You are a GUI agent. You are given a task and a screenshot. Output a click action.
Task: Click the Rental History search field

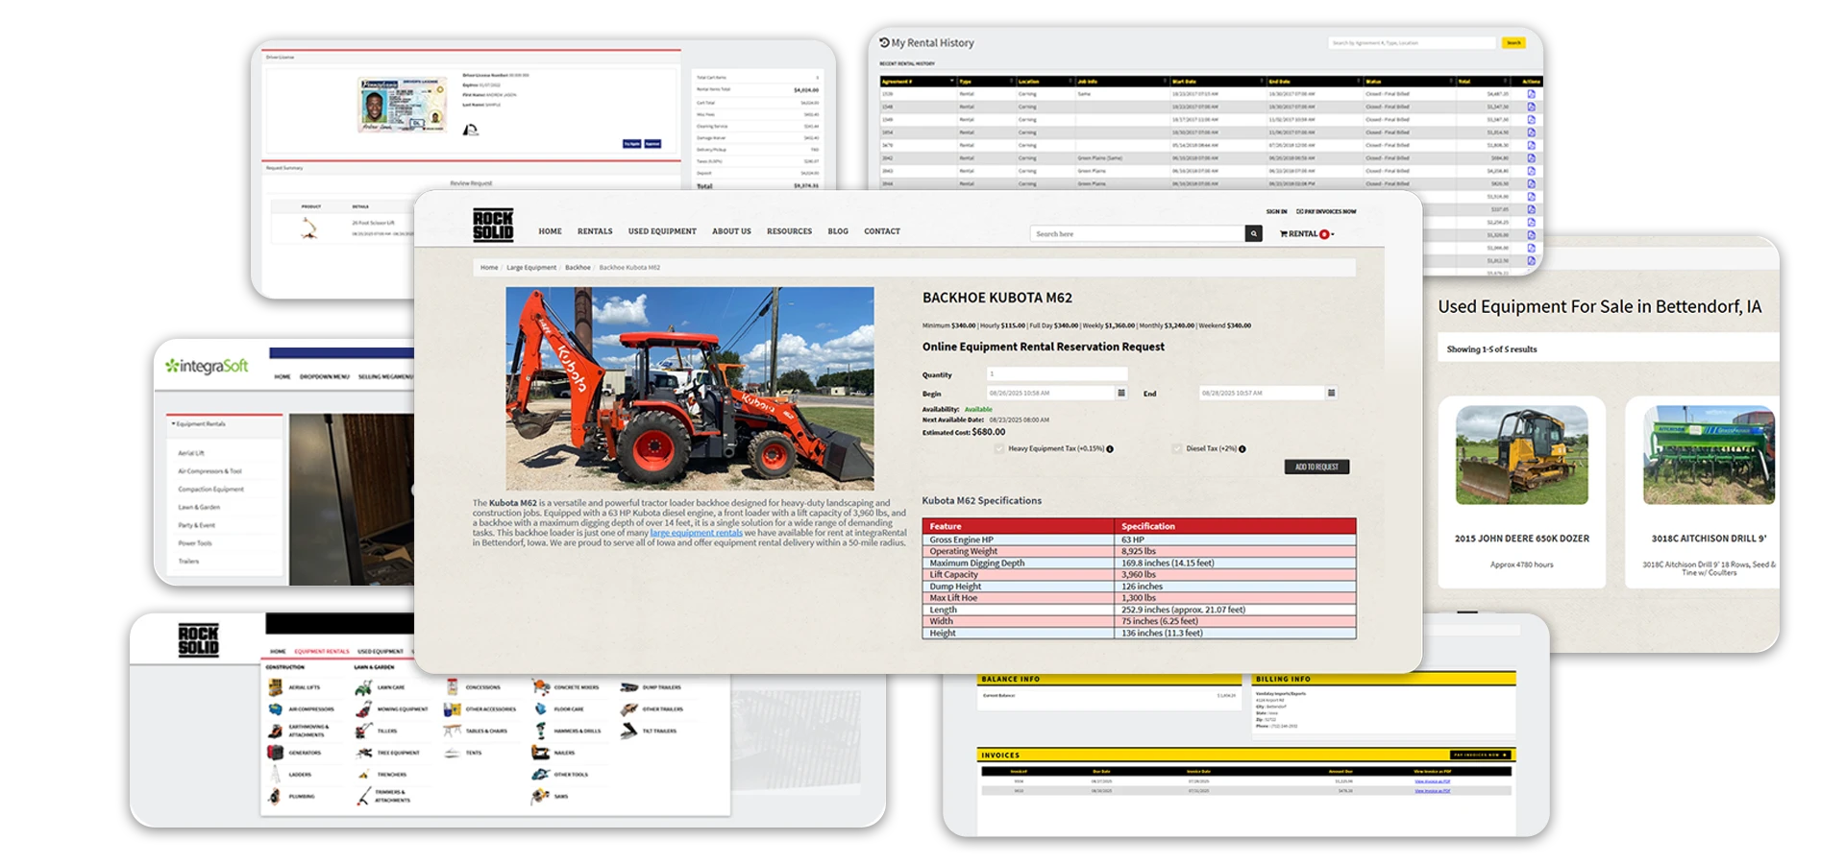coord(1413,43)
